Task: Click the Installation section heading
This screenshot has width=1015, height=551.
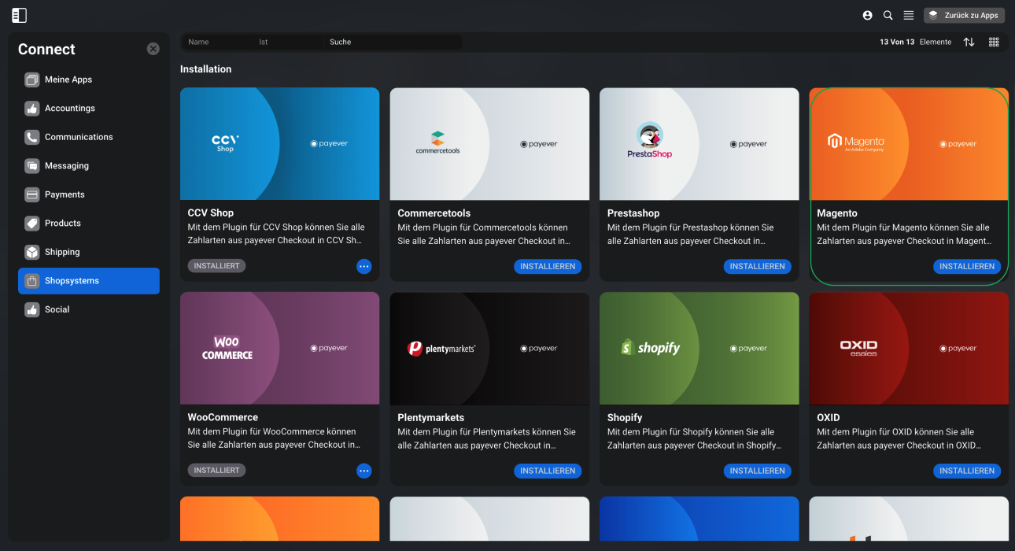Action: [205, 69]
